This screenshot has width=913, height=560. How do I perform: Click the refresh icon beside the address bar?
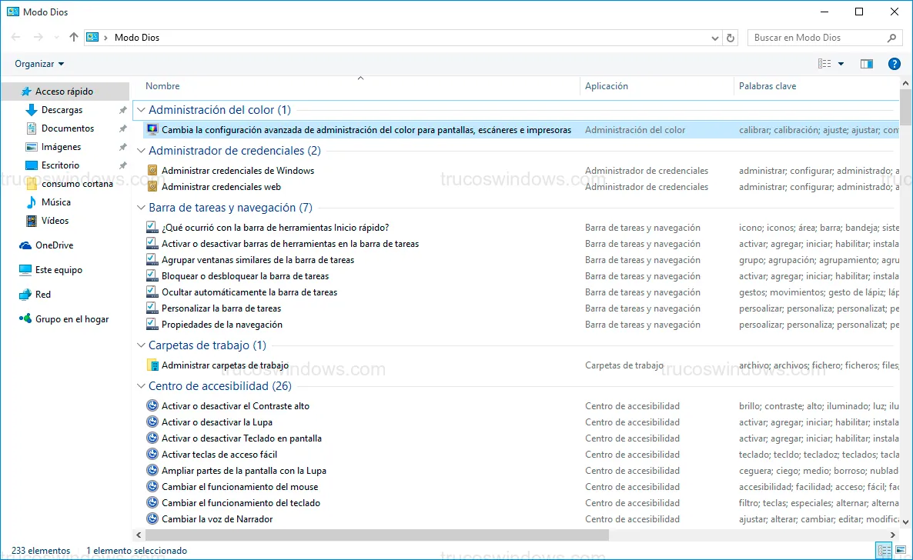(731, 38)
